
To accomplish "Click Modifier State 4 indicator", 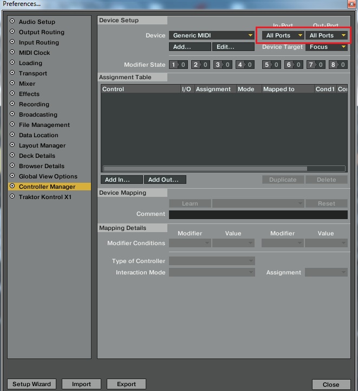I will (245, 65).
